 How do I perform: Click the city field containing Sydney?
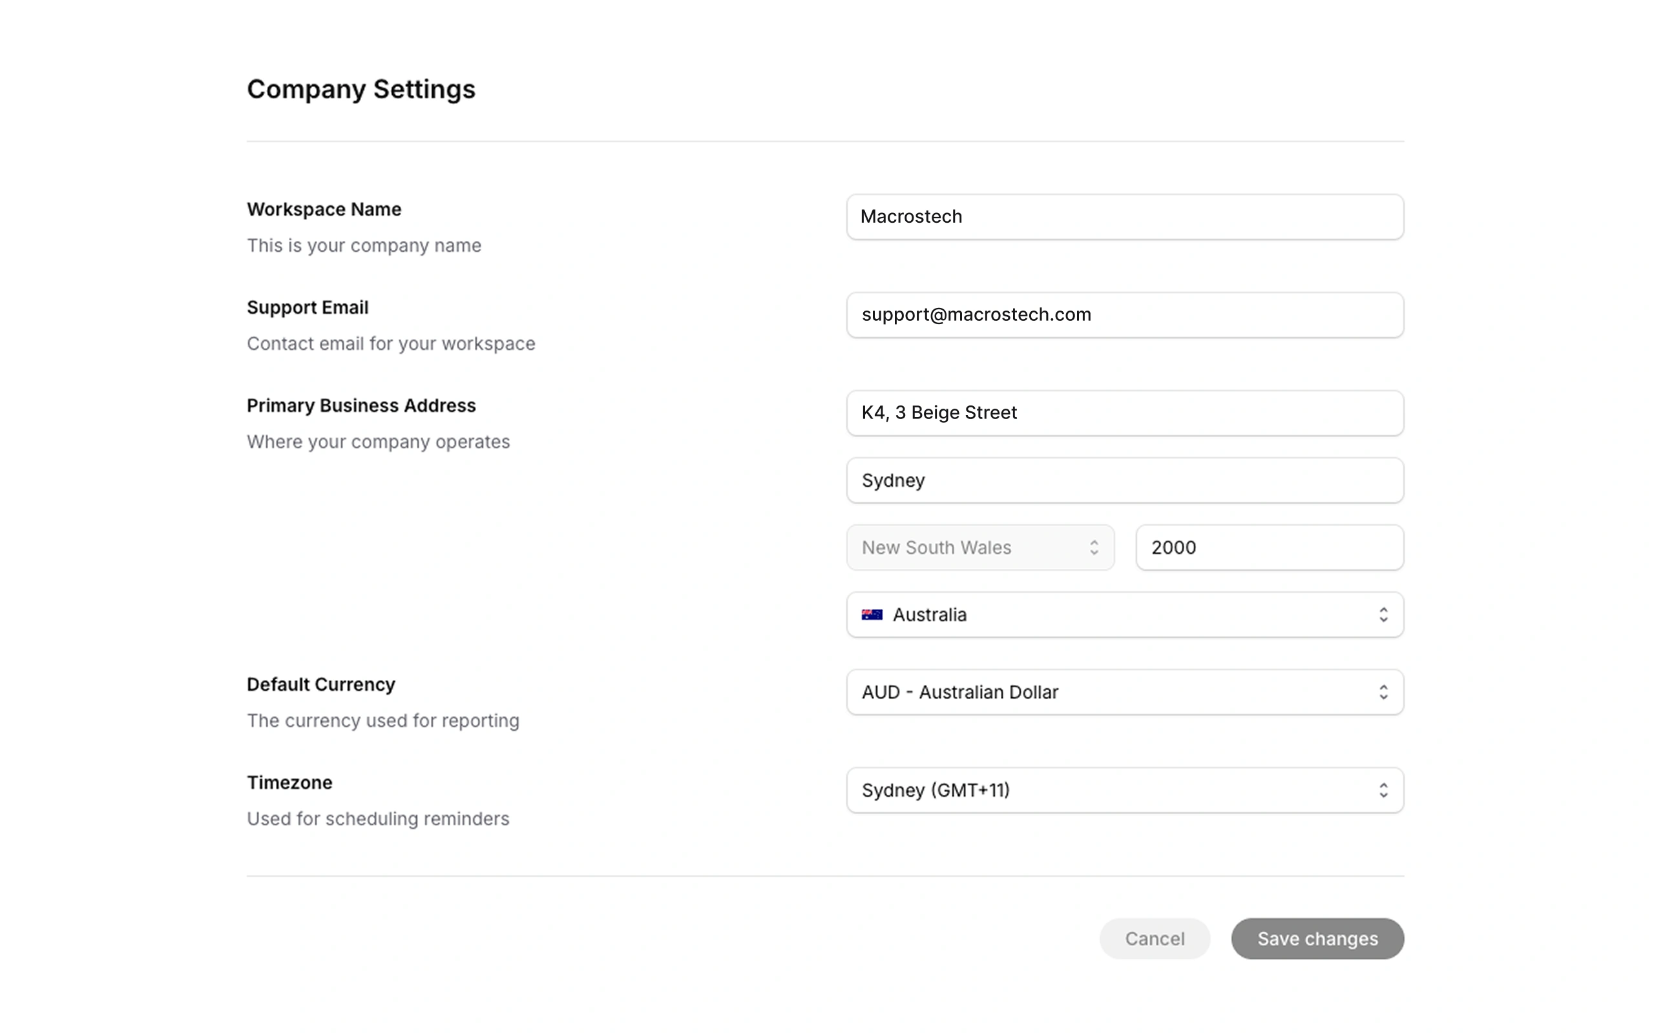(x=1125, y=480)
